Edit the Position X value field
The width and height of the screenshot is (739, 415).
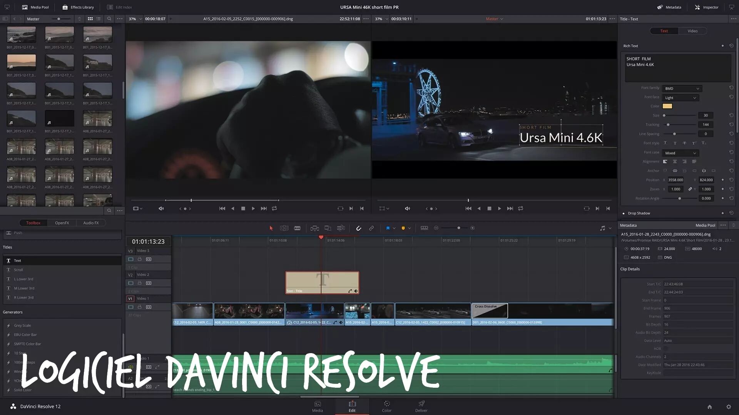[x=676, y=180]
